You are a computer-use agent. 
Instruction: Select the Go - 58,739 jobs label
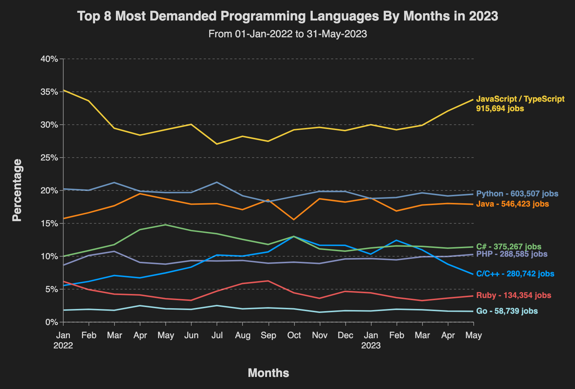(507, 311)
